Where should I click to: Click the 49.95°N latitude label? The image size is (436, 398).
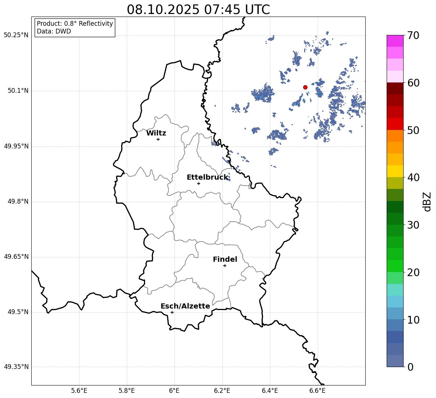click(x=16, y=146)
